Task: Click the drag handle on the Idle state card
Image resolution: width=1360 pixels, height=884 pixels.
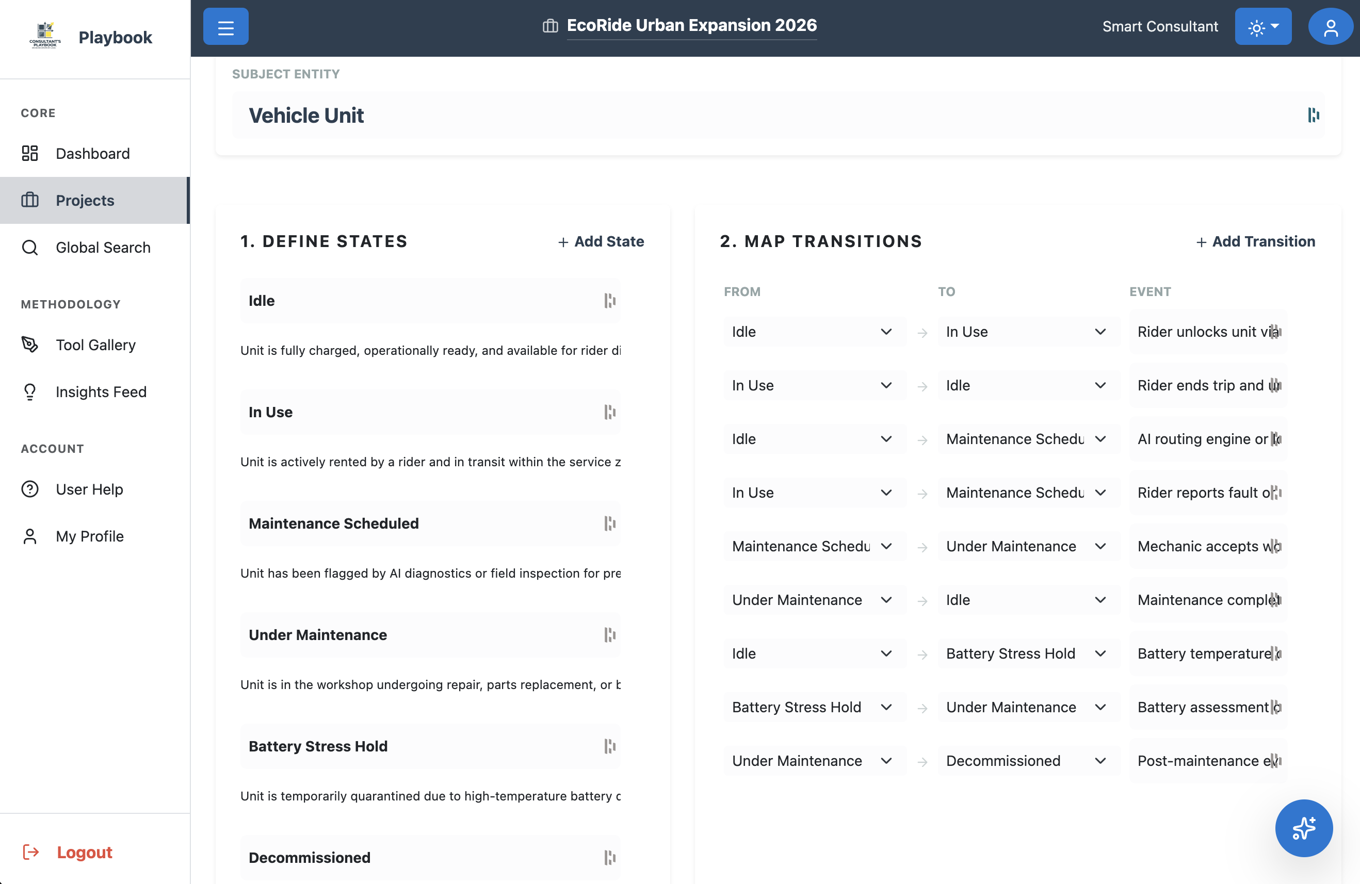Action: (x=610, y=300)
